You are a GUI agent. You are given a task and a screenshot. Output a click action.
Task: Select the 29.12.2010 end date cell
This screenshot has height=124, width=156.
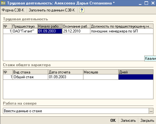76,31
